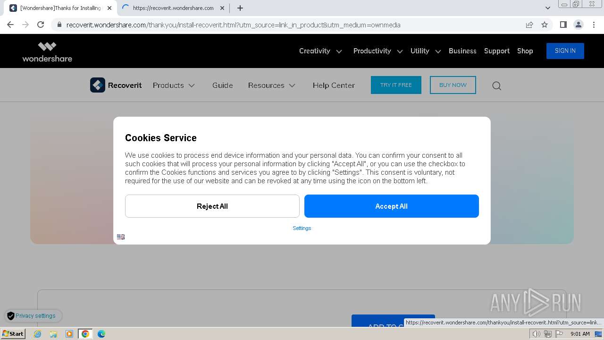This screenshot has height=340, width=604.
Task: Click the SIGN IN button
Action: (565, 51)
